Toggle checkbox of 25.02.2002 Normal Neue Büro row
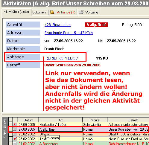Viewport: 149px width, 145px height. [15, 139]
